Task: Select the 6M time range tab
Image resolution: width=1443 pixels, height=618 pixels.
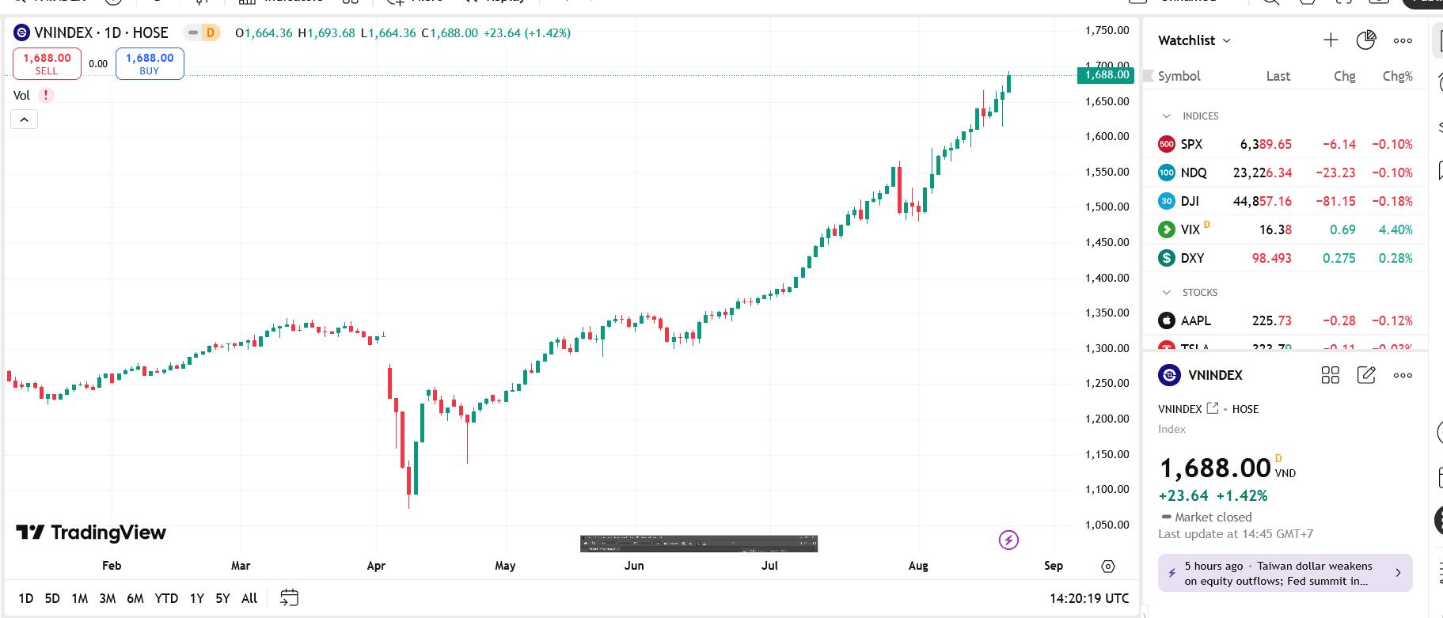Action: 135,598
